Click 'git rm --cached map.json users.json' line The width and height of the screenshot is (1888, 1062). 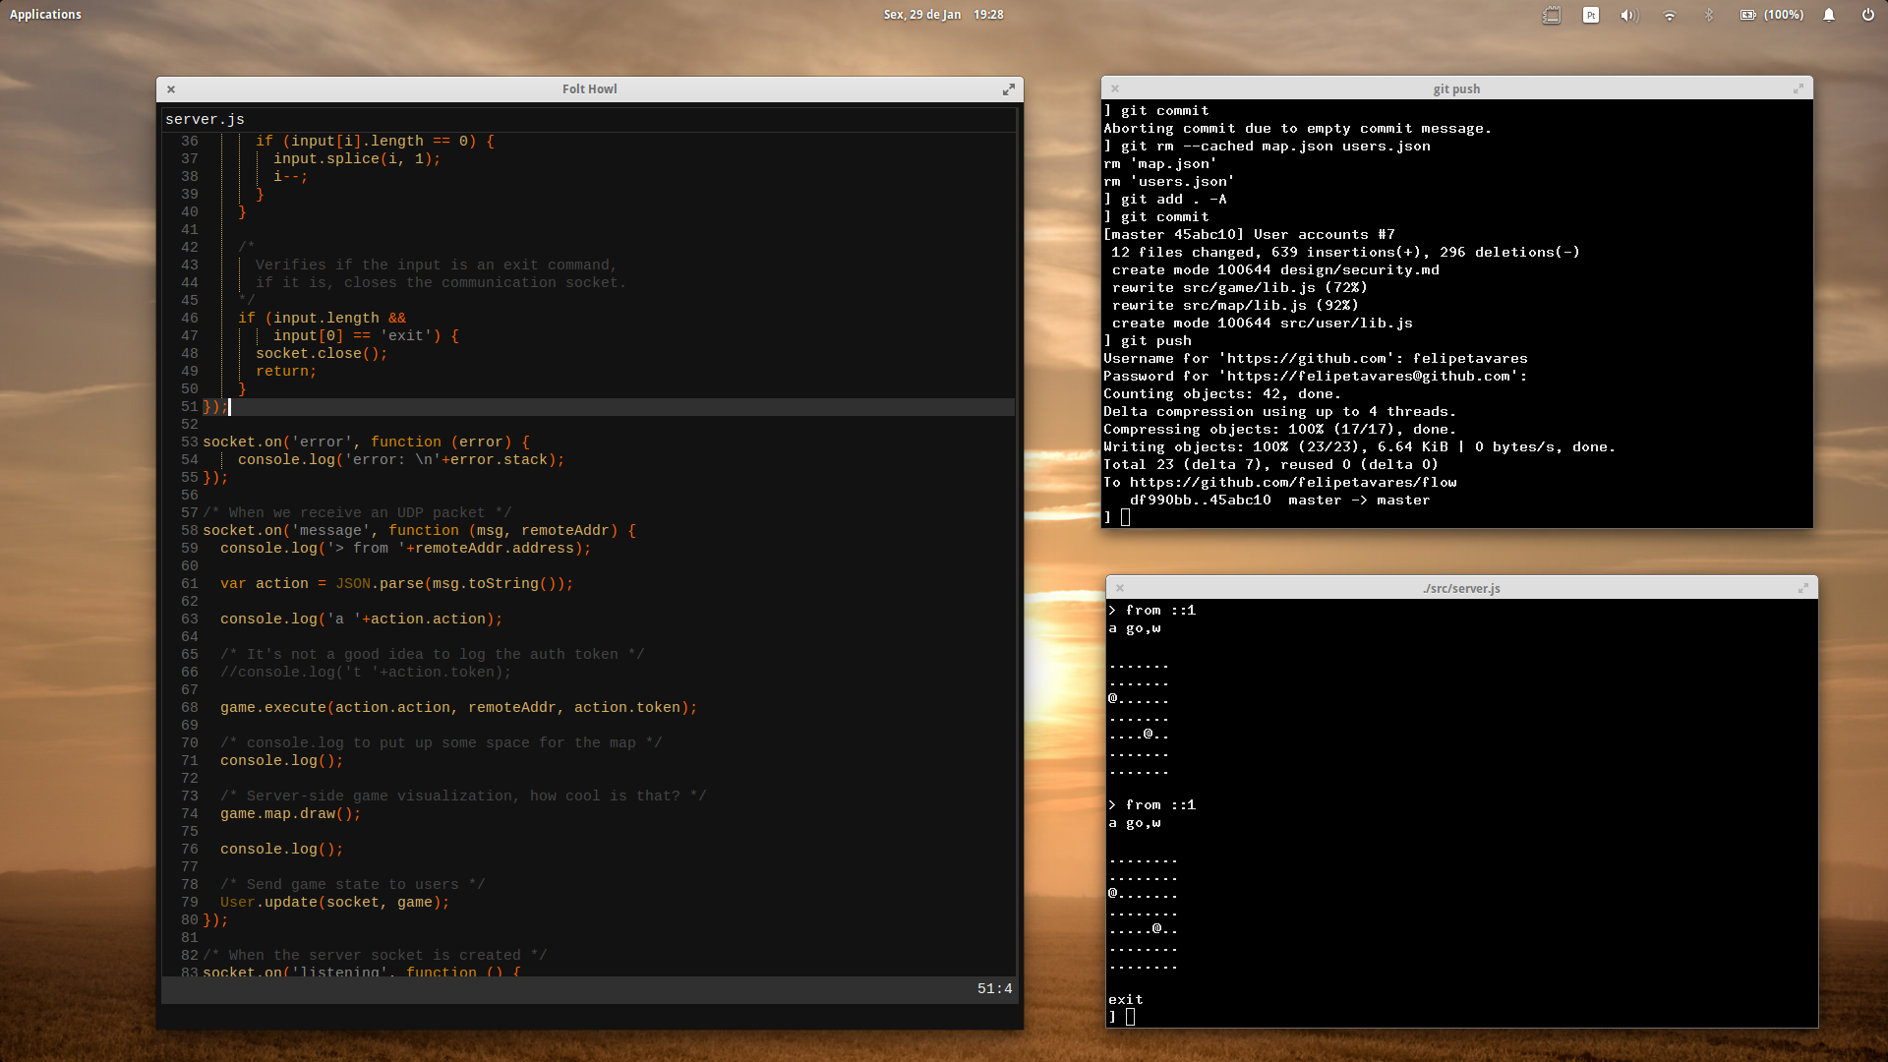click(x=1268, y=147)
